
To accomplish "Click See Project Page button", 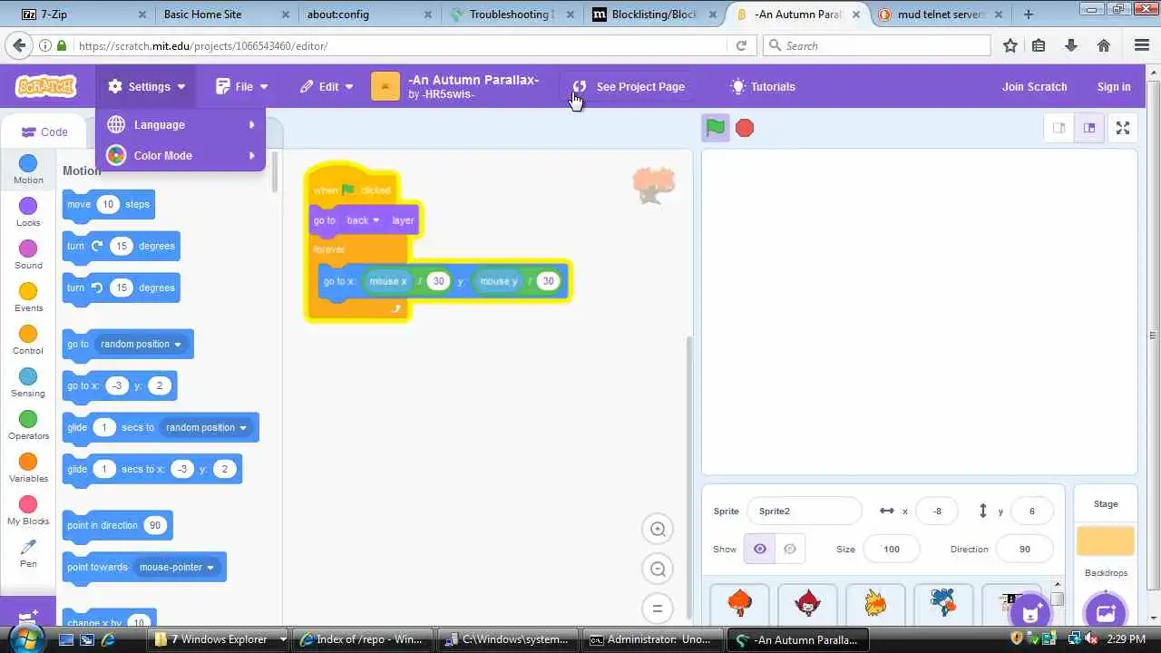I will tap(629, 86).
